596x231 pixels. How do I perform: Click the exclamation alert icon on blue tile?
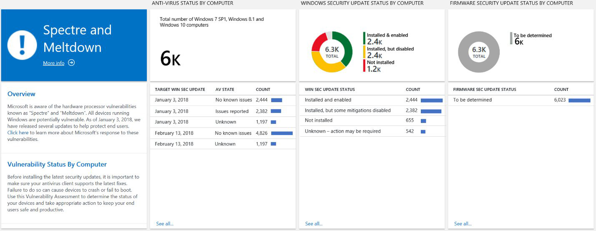tap(22, 45)
